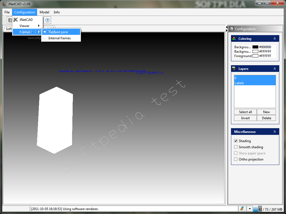Maximize the JNetCAD window

267,3
